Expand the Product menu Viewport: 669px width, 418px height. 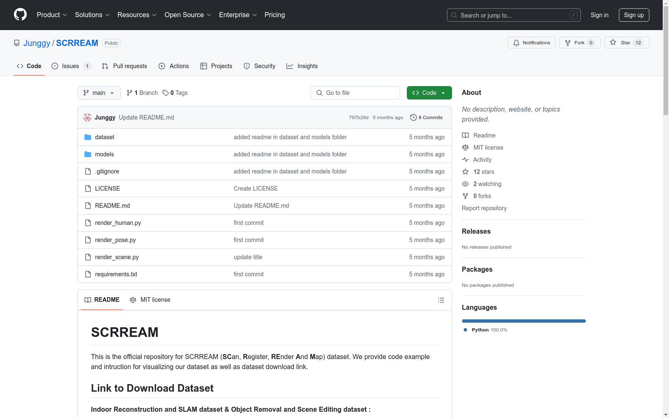52,15
